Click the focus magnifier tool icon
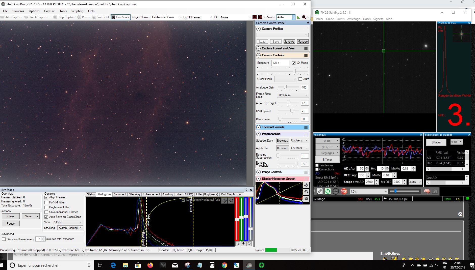This screenshot has height=270, width=475. tap(304, 17)
